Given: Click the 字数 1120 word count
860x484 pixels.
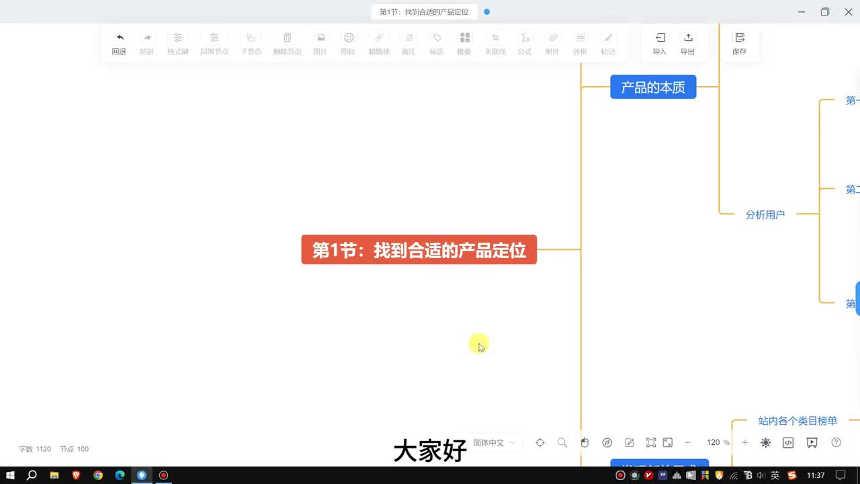Looking at the screenshot, I should 35,449.
